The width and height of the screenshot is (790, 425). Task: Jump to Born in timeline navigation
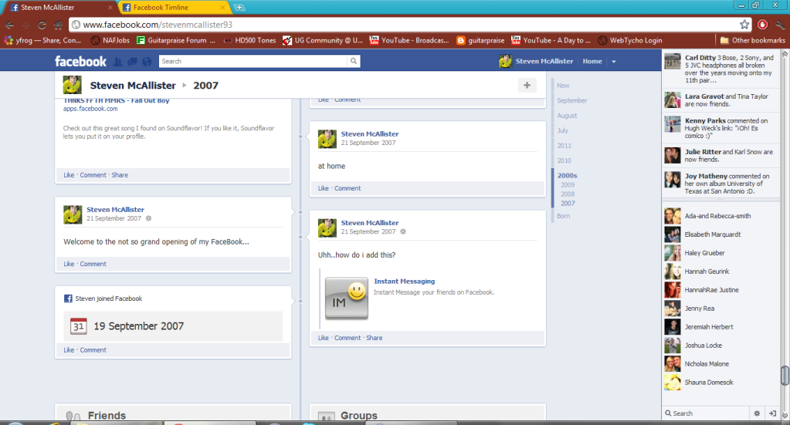pyautogui.click(x=563, y=216)
